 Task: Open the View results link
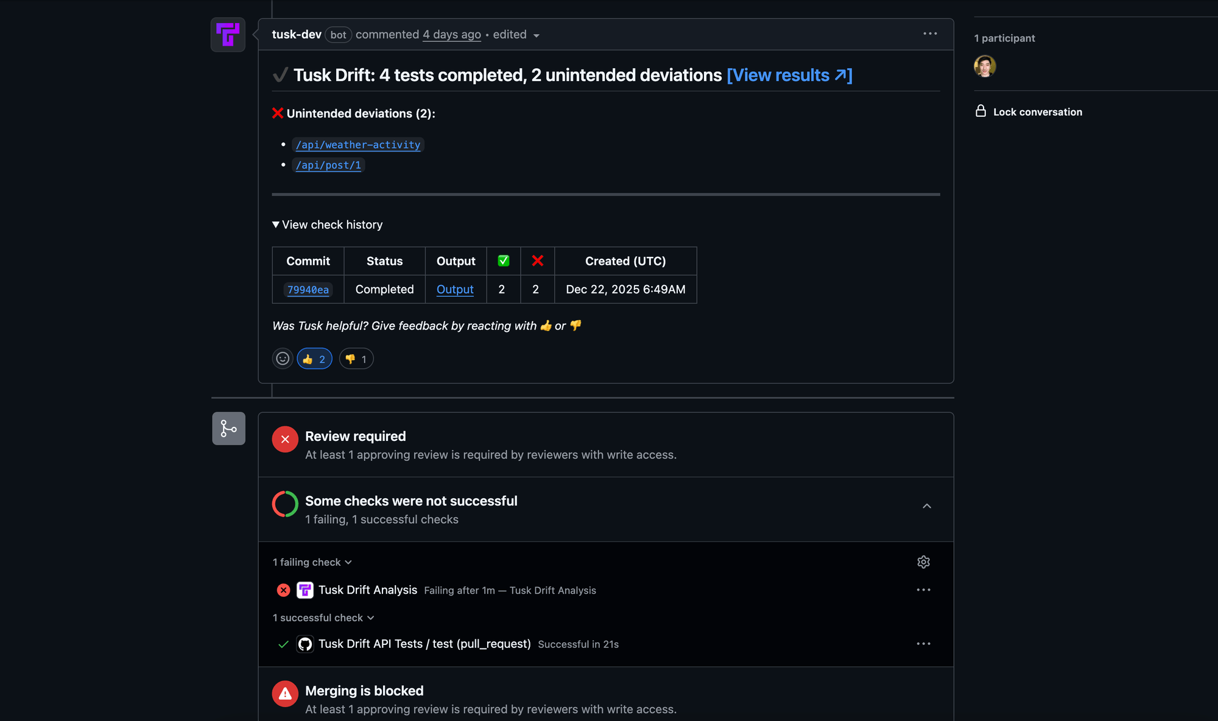click(x=789, y=75)
